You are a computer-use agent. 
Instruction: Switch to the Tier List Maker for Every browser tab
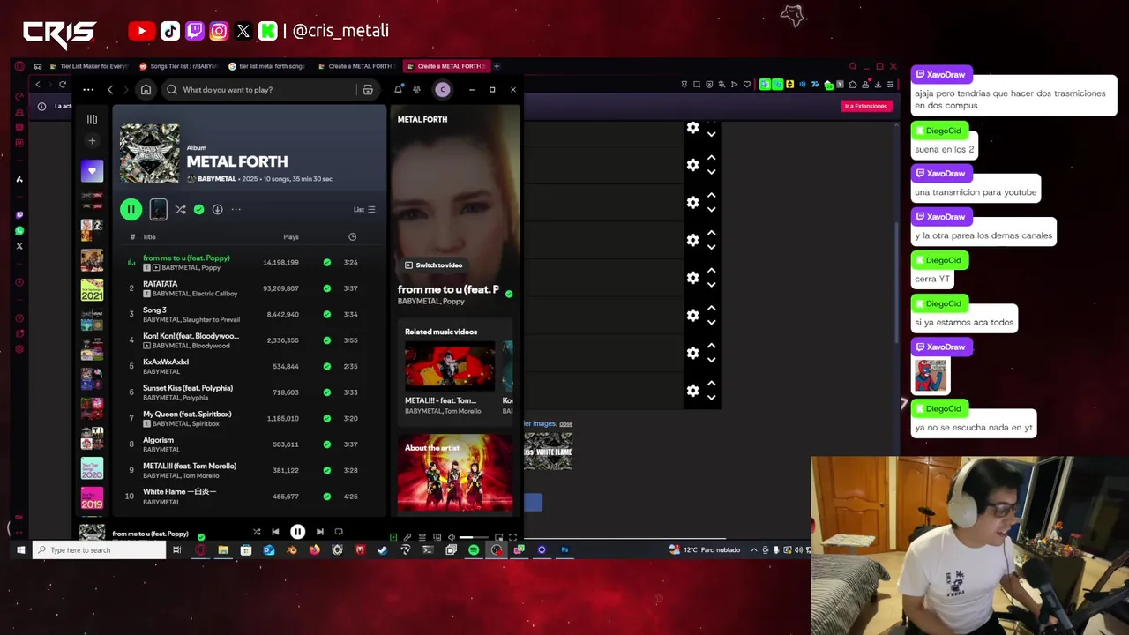(x=88, y=66)
